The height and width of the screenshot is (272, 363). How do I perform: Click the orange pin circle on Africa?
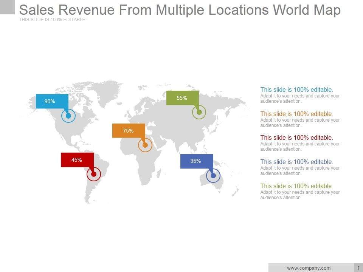coord(145,145)
